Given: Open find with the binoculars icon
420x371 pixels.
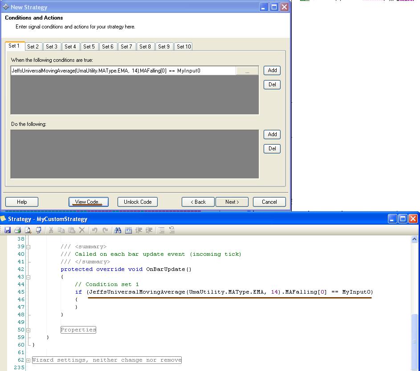Looking at the screenshot, I should point(118,230).
